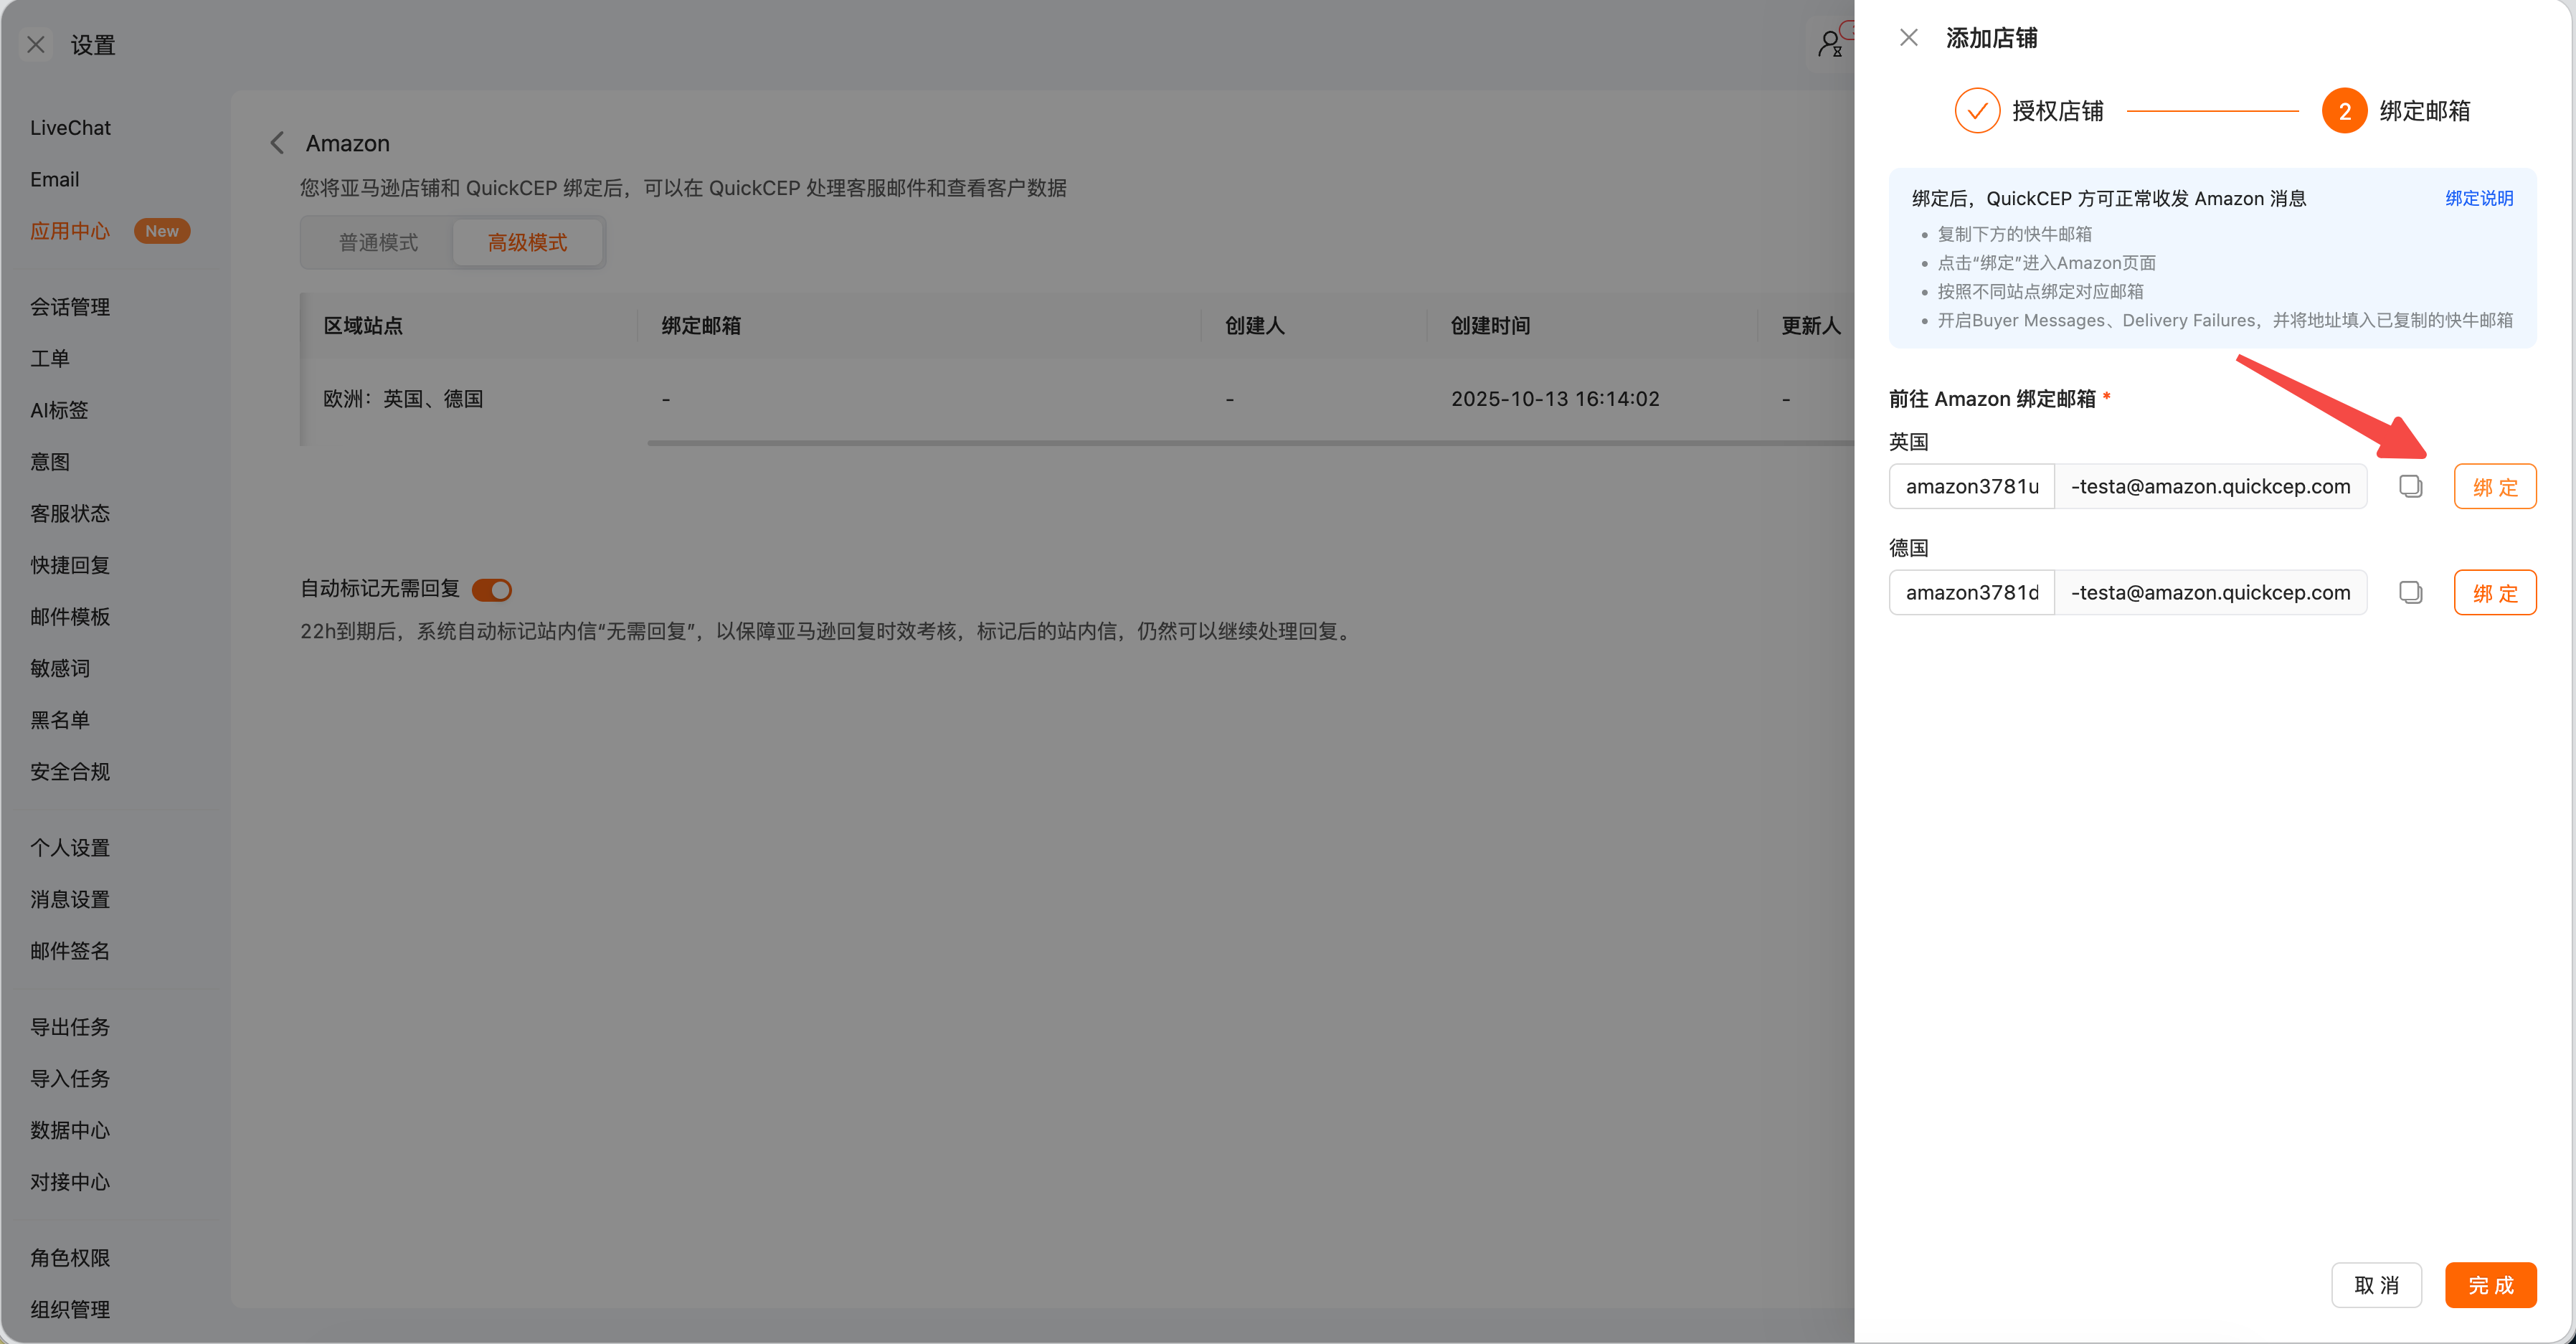Screen dimensions: 2576x1344
Task: Click the 区域站点 column header
Action: pos(363,326)
